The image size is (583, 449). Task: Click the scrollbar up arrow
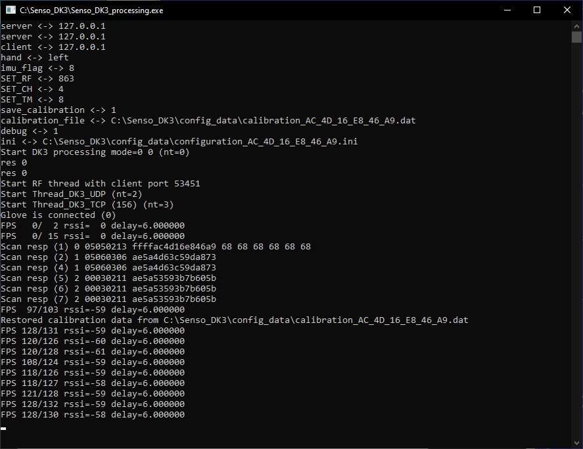576,26
